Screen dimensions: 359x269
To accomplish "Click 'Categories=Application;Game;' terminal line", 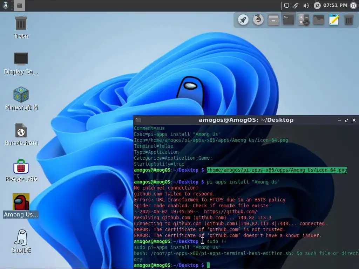I will pyautogui.click(x=173, y=158).
